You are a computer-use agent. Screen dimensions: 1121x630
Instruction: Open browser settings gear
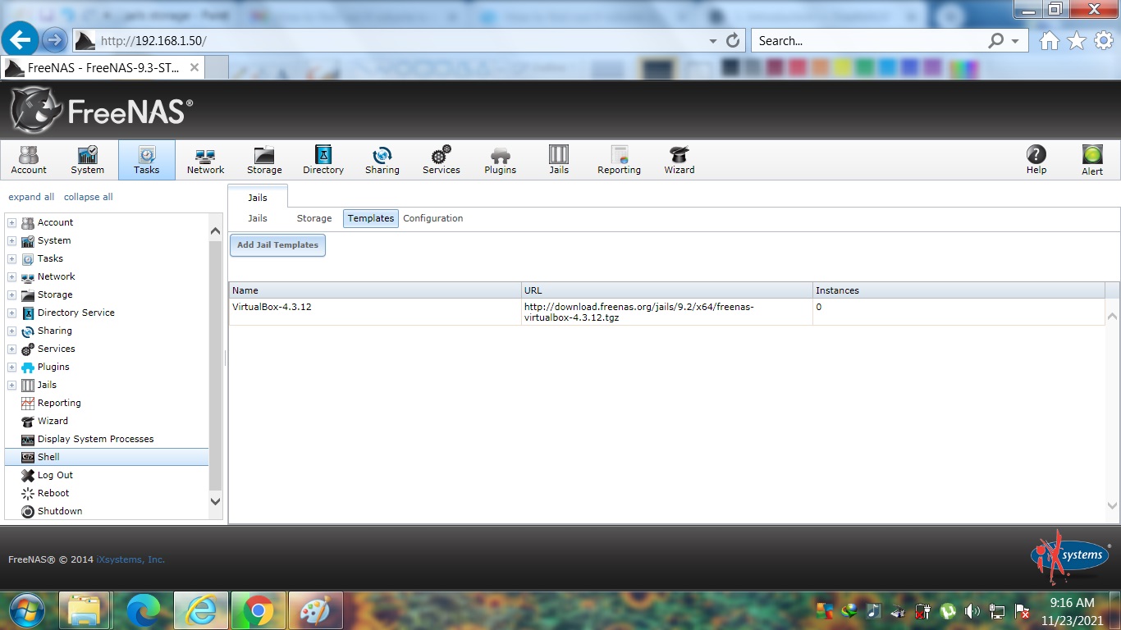click(x=1103, y=41)
